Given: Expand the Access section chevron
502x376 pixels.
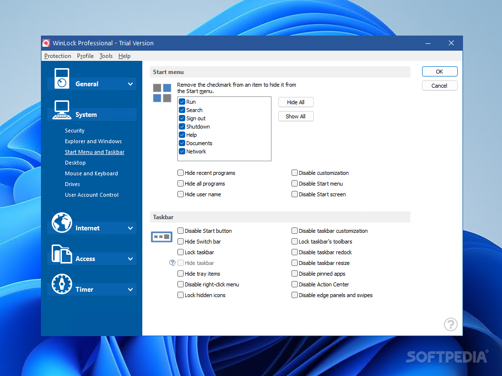Looking at the screenshot, I should 130,259.
